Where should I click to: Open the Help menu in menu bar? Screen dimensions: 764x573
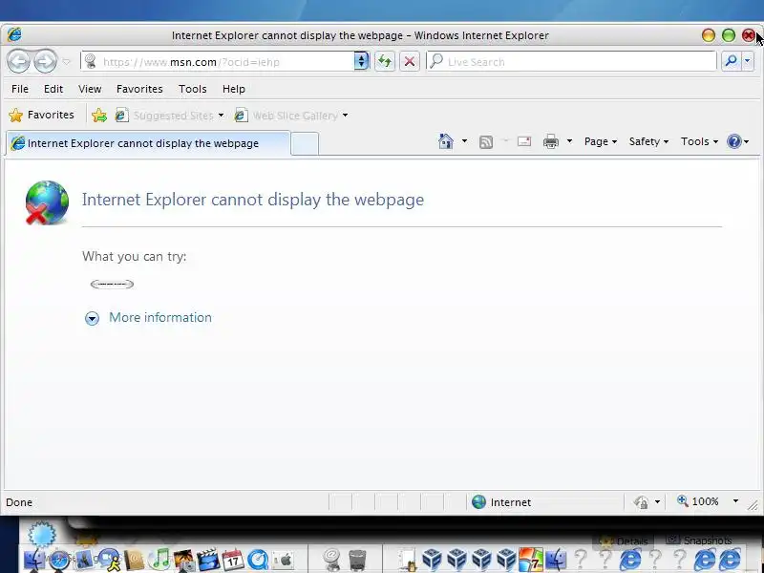tap(233, 89)
